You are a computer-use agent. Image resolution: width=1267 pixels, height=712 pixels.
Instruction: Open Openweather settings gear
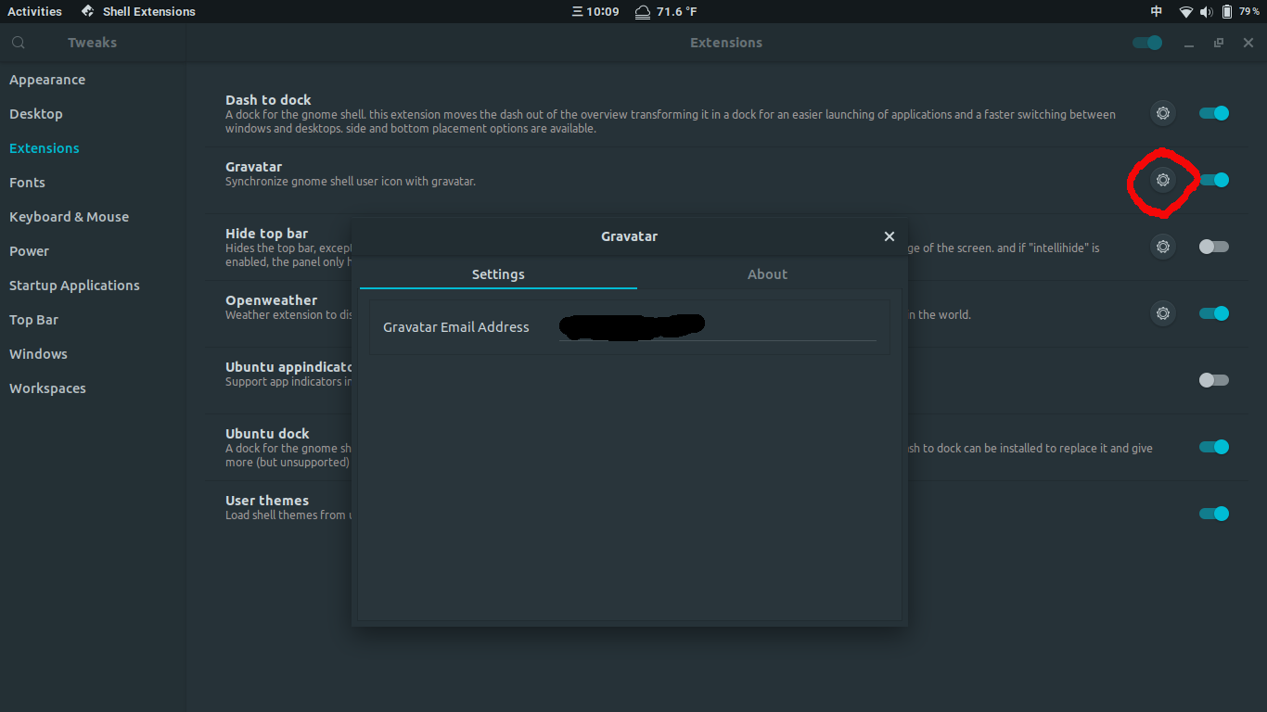[x=1162, y=313]
